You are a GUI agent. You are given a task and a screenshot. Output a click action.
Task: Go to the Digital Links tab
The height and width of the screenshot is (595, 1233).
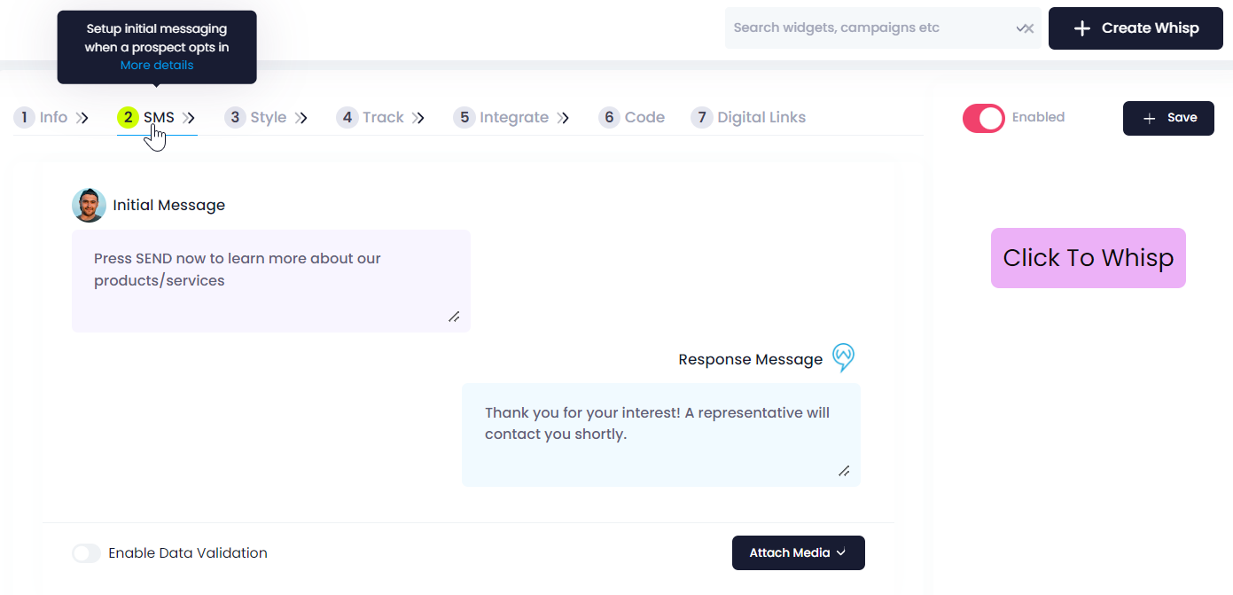tap(761, 117)
